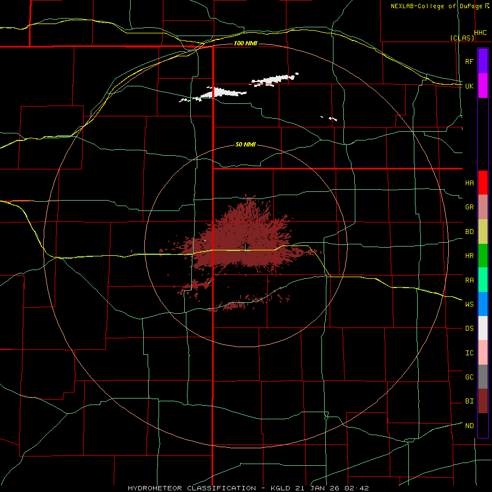Click the HA legend label
492x492 pixels.
469,183
